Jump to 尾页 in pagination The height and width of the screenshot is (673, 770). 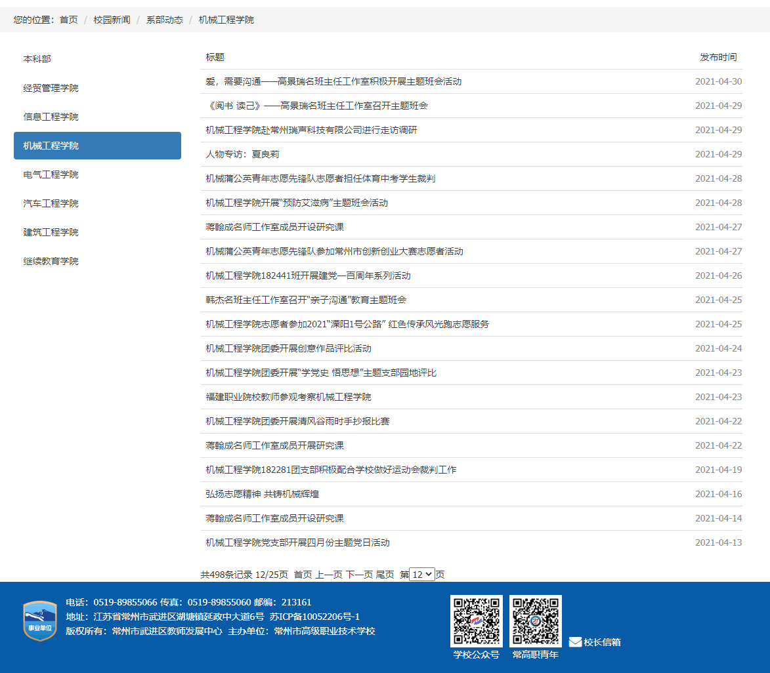point(385,575)
